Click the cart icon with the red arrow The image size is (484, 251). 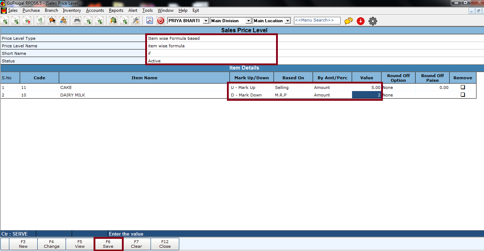tap(27, 20)
